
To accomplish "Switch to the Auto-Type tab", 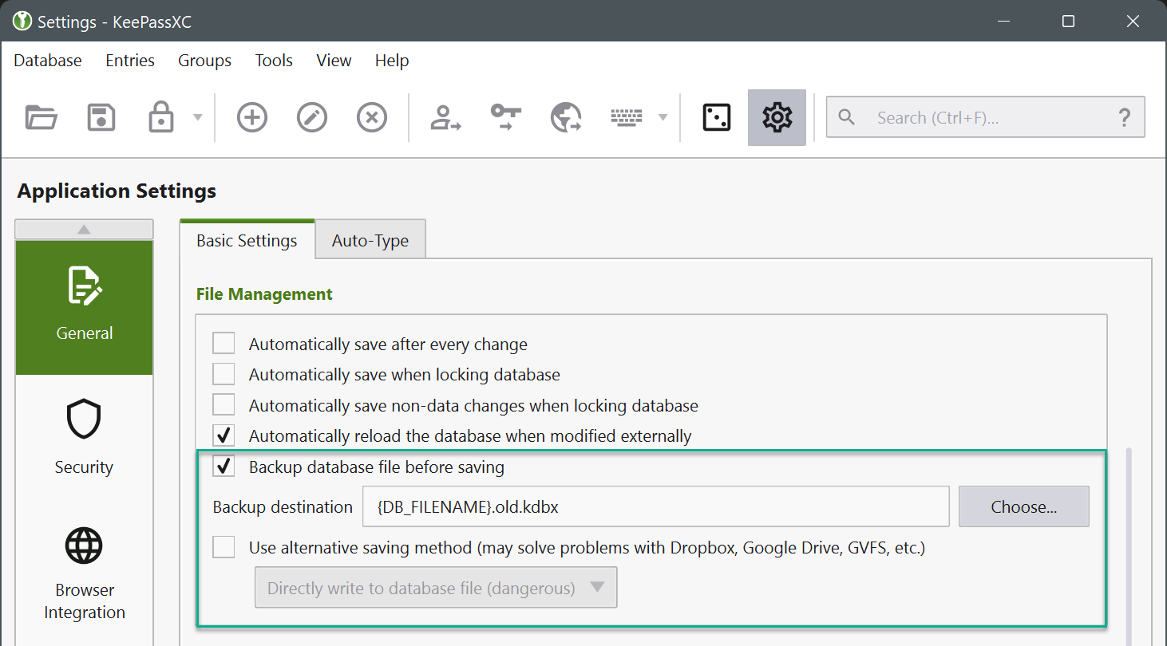I will 370,241.
